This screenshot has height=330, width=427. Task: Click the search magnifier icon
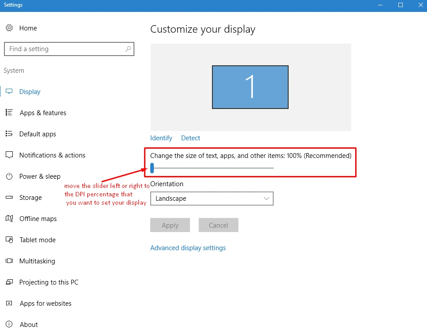(x=128, y=49)
